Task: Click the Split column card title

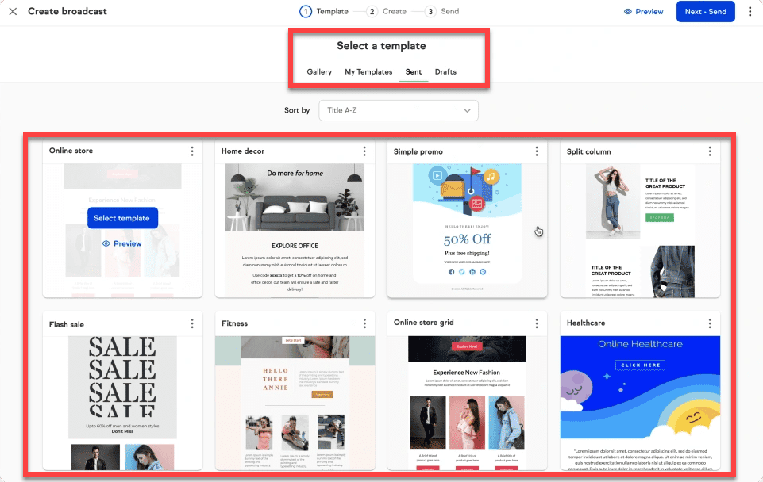Action: coord(589,151)
